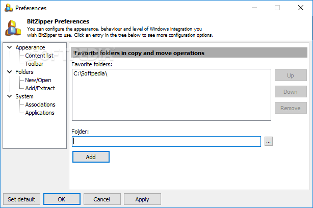Select the System tree entry

coord(24,96)
